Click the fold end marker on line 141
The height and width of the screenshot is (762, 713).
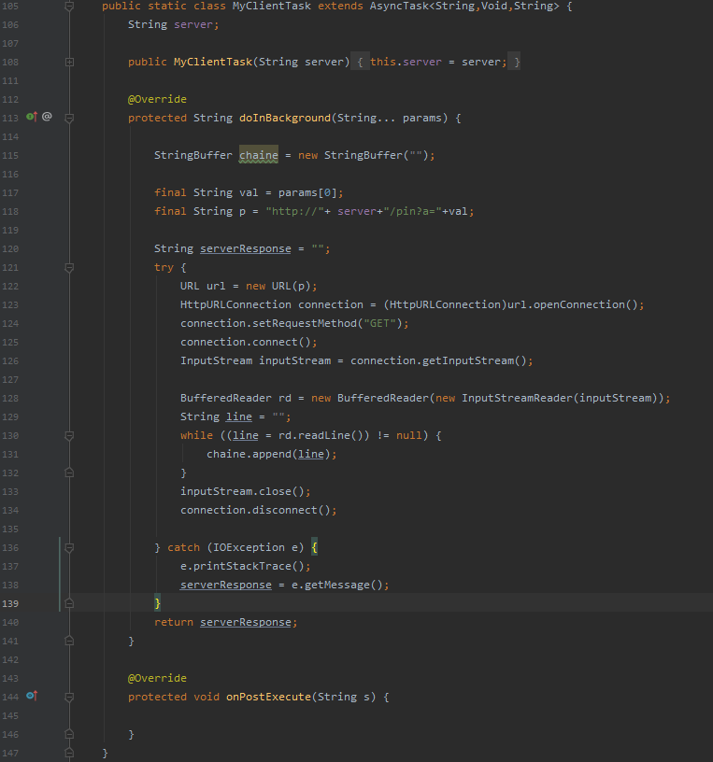pos(69,641)
